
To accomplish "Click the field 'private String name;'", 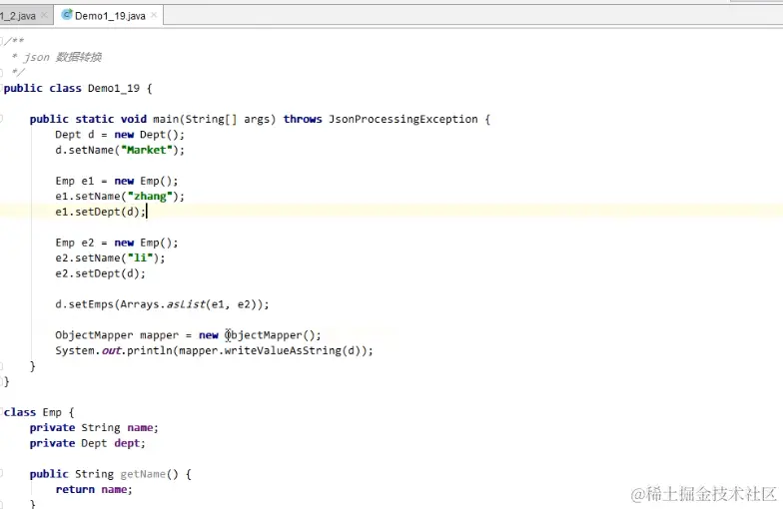I will (94, 427).
